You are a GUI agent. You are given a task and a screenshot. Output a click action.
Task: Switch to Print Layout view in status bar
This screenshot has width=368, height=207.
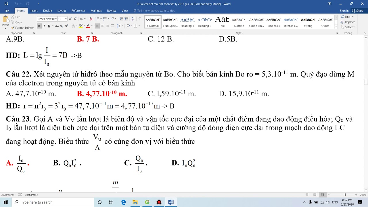[315, 195]
